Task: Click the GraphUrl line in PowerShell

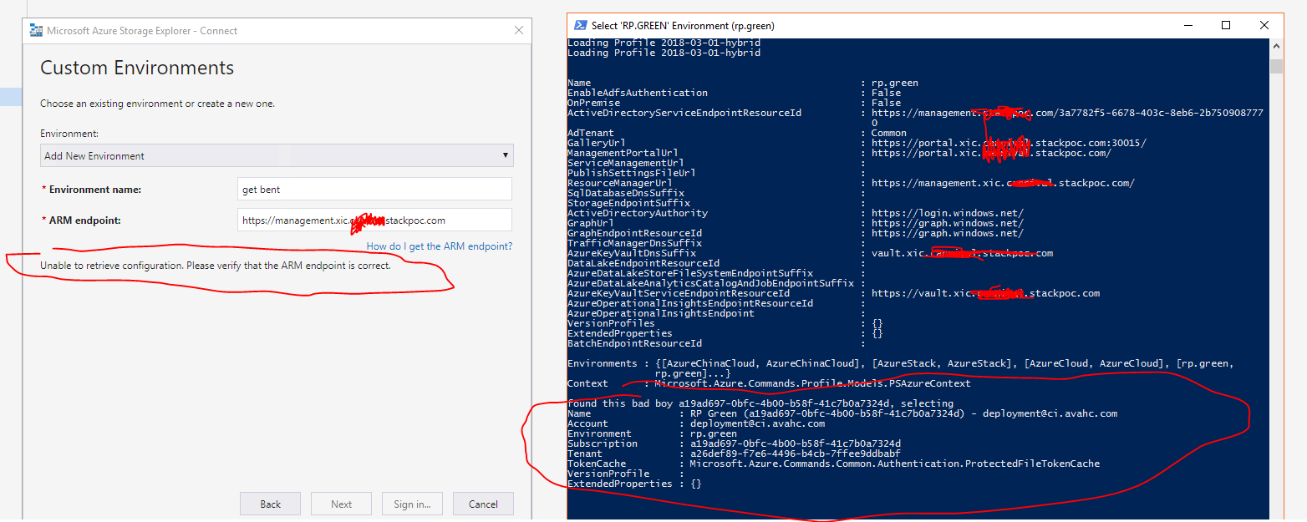Action: pyautogui.click(x=796, y=223)
